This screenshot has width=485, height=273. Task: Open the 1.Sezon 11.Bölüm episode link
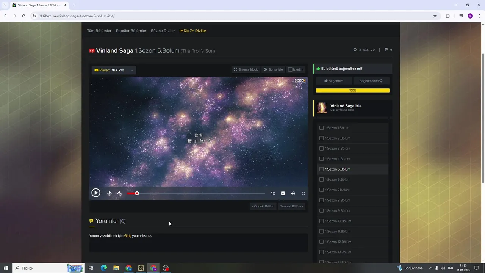coord(338,231)
